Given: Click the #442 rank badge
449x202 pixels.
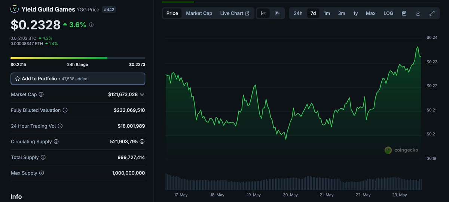Looking at the screenshot, I should point(109,9).
